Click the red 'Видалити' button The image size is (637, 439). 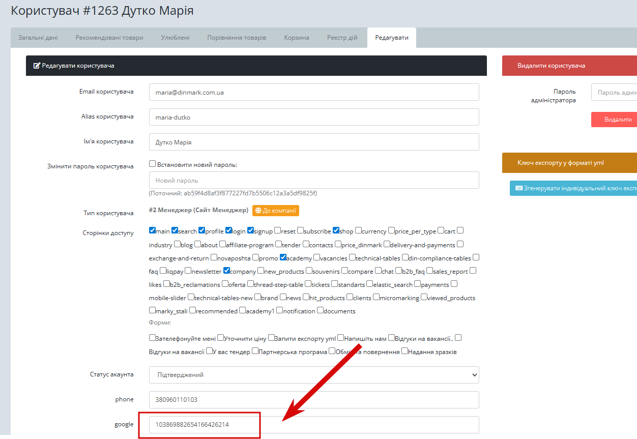click(x=614, y=120)
